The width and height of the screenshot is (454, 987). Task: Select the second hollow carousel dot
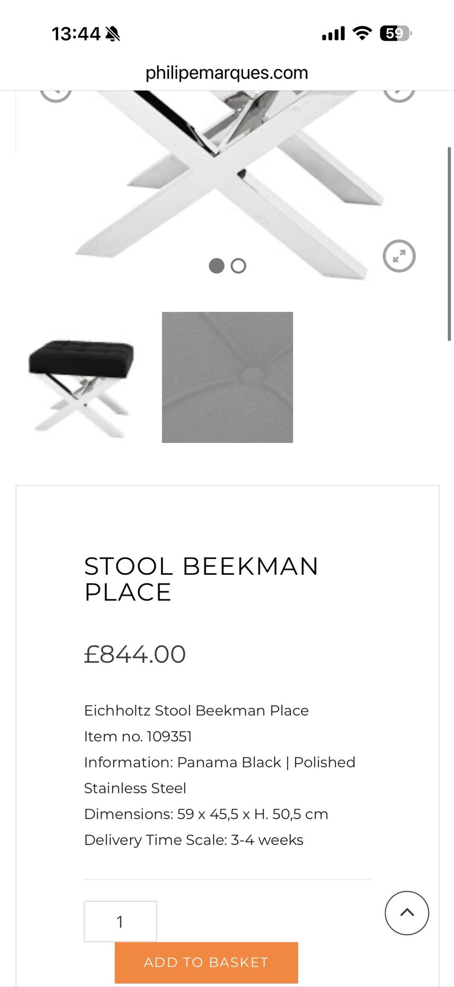click(238, 266)
